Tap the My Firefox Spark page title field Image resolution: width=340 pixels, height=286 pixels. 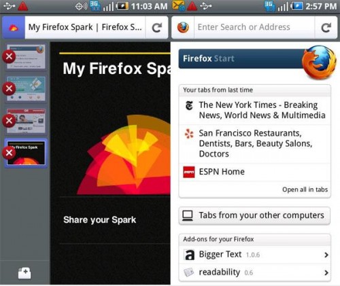85,27
